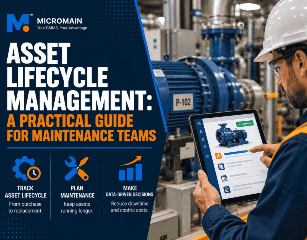Tap the second calendar grid icon on tablet
This screenshot has height=240, width=307.
224,178
